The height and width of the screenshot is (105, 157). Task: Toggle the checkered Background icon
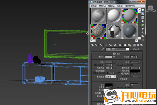click(x=143, y=17)
